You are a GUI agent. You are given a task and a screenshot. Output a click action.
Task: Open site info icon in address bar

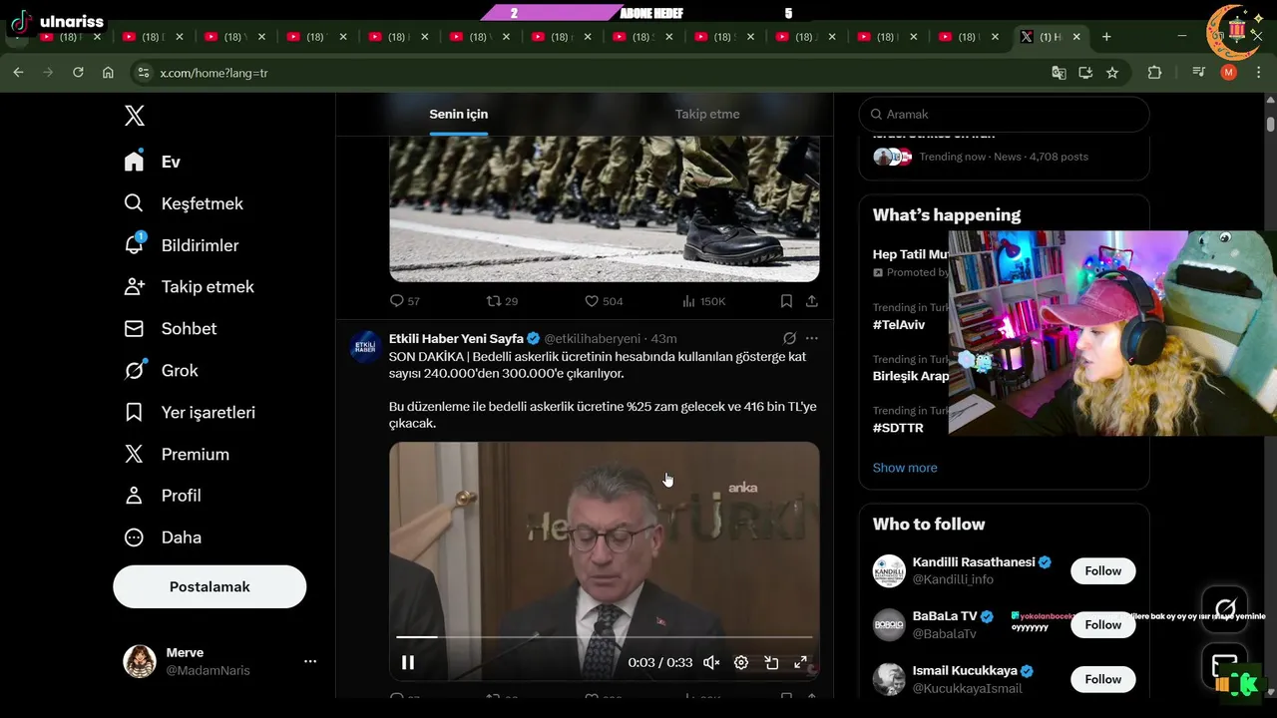(144, 73)
